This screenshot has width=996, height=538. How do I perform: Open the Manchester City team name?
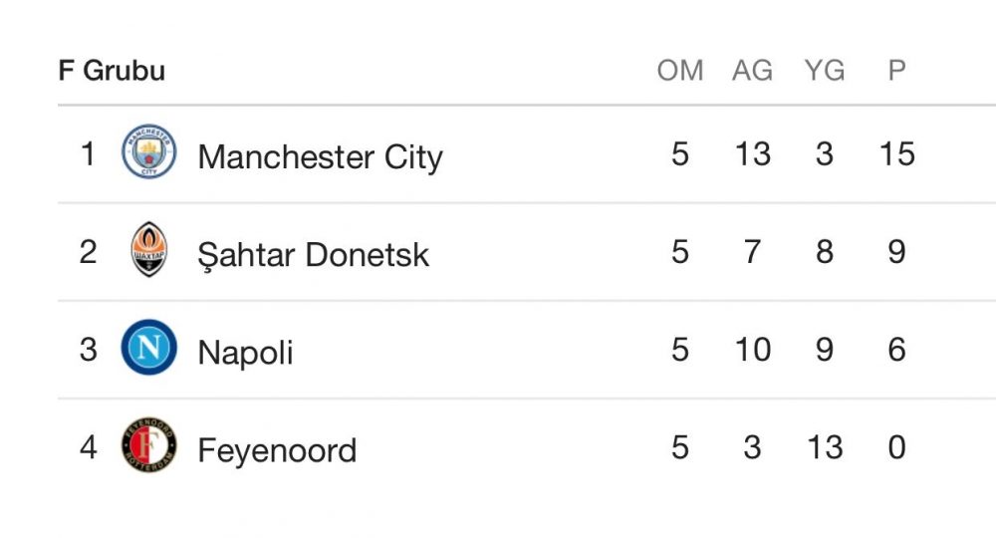pyautogui.click(x=320, y=156)
